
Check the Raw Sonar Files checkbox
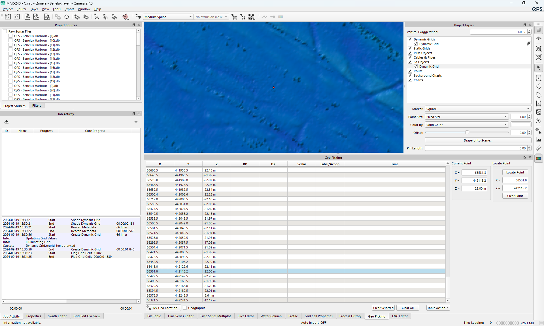(x=5, y=31)
